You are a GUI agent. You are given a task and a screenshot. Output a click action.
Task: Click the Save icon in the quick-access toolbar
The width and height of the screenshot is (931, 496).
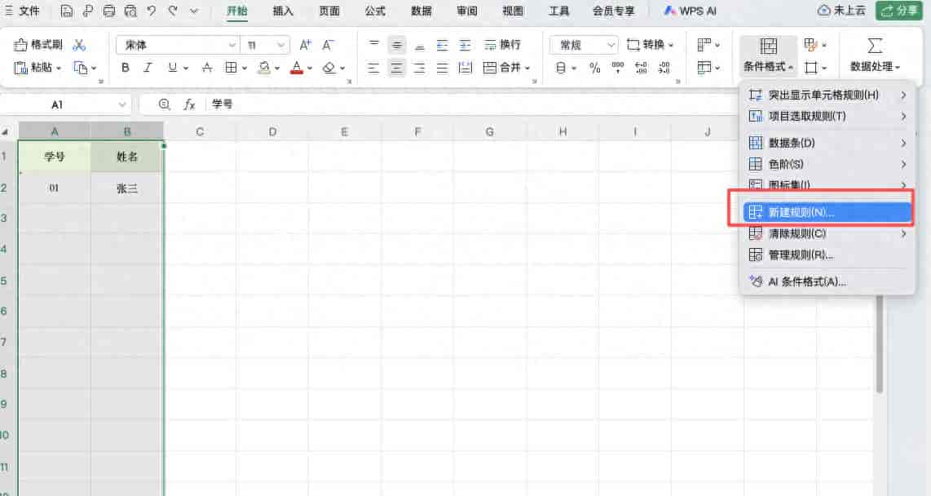click(x=67, y=11)
